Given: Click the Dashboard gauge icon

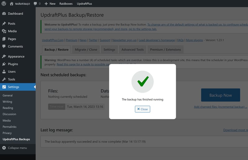Looking at the screenshot, I should pos(4,14).
